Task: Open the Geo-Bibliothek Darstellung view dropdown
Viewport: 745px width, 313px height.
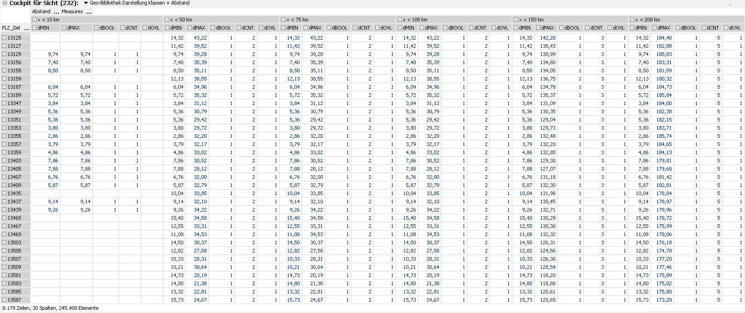Action: 86,3
